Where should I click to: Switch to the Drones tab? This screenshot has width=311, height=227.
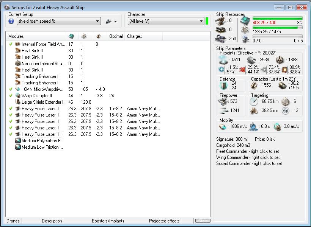[13, 221]
